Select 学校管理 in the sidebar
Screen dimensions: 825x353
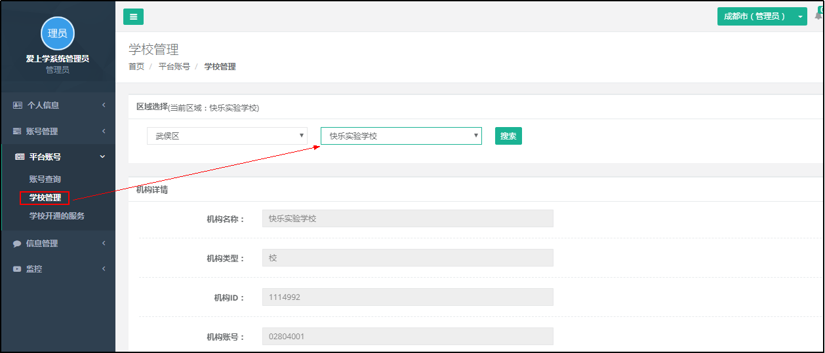(x=45, y=198)
